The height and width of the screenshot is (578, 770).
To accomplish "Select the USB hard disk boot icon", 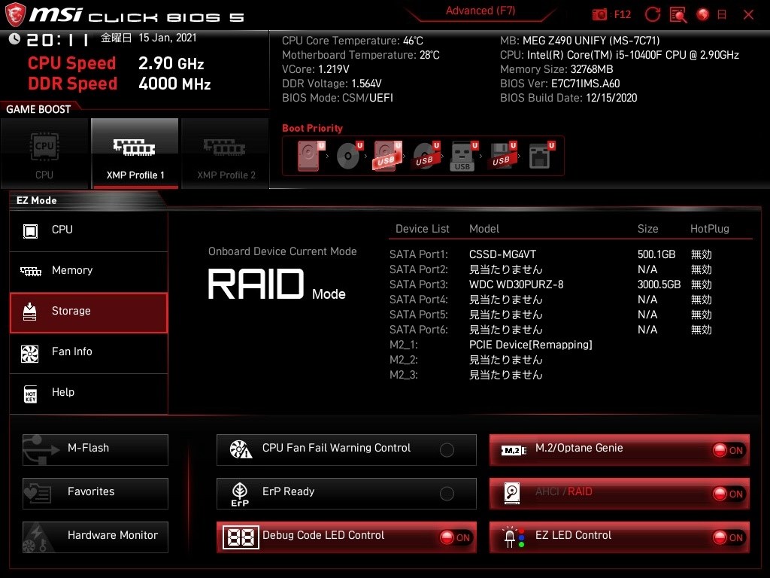I will point(387,155).
